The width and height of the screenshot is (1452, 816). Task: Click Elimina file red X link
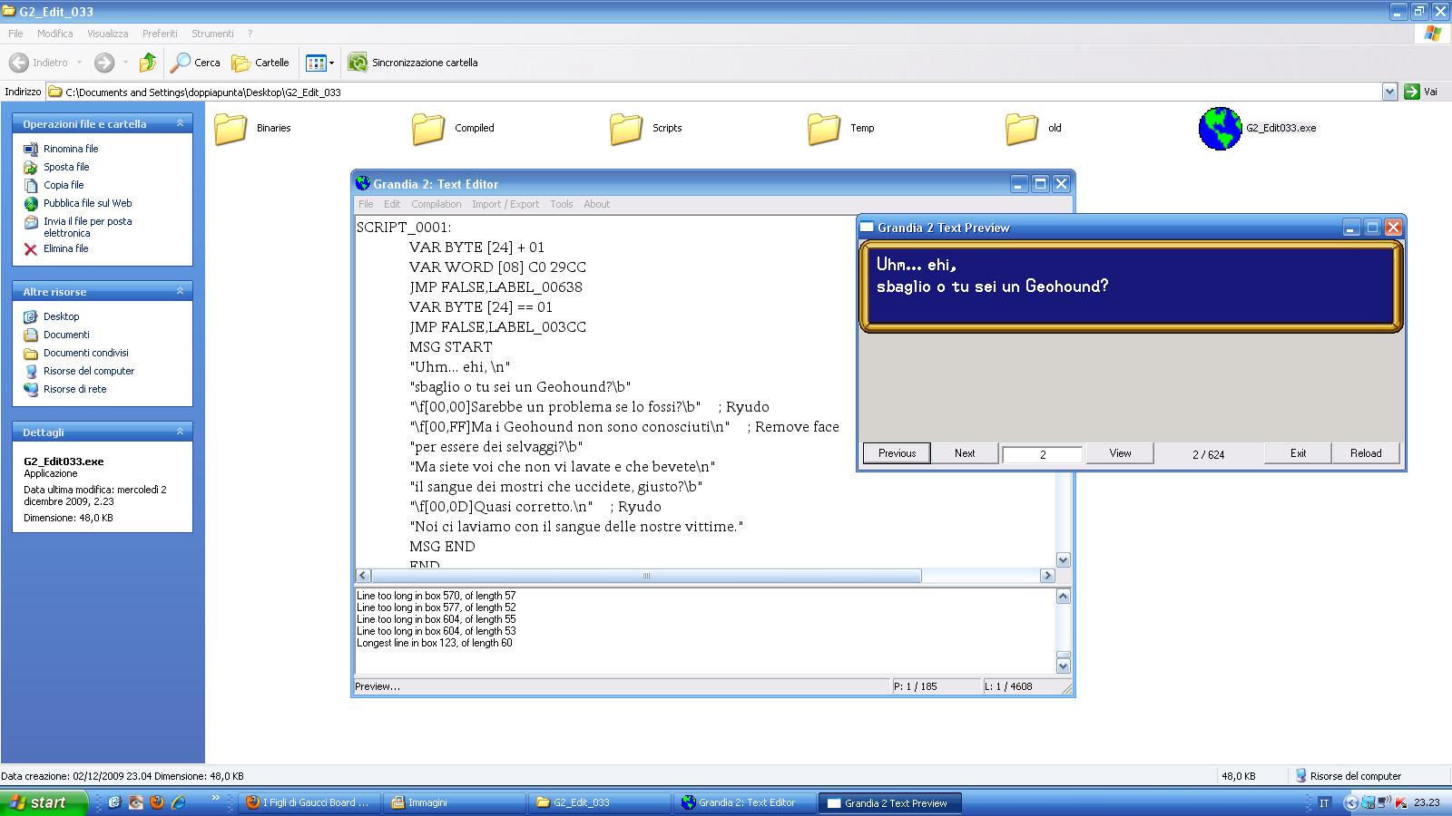[x=31, y=248]
